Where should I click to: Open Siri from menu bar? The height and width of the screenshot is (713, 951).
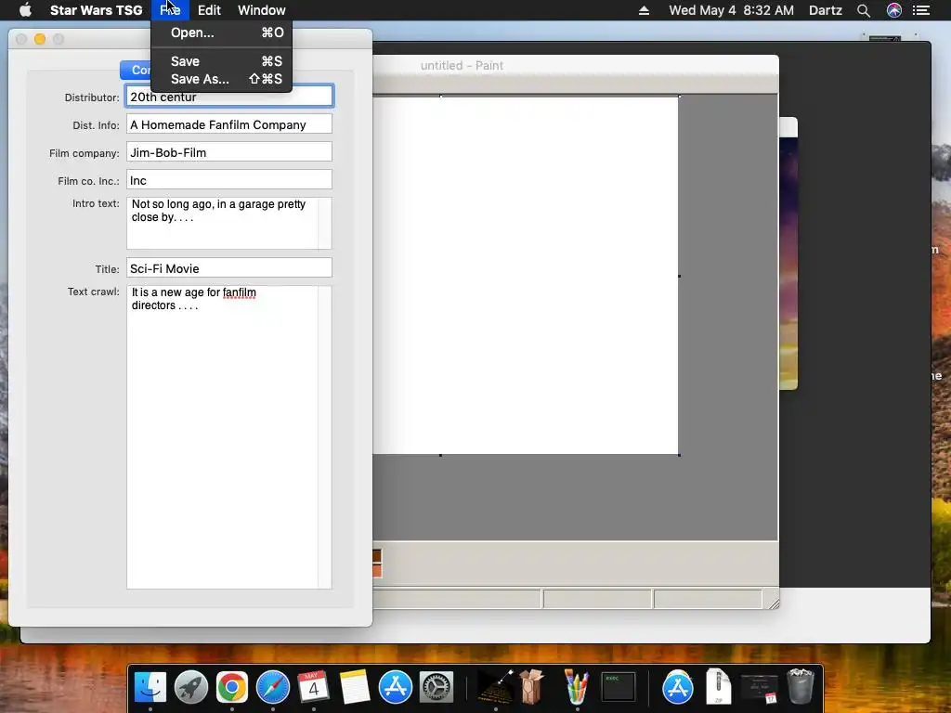(x=894, y=10)
